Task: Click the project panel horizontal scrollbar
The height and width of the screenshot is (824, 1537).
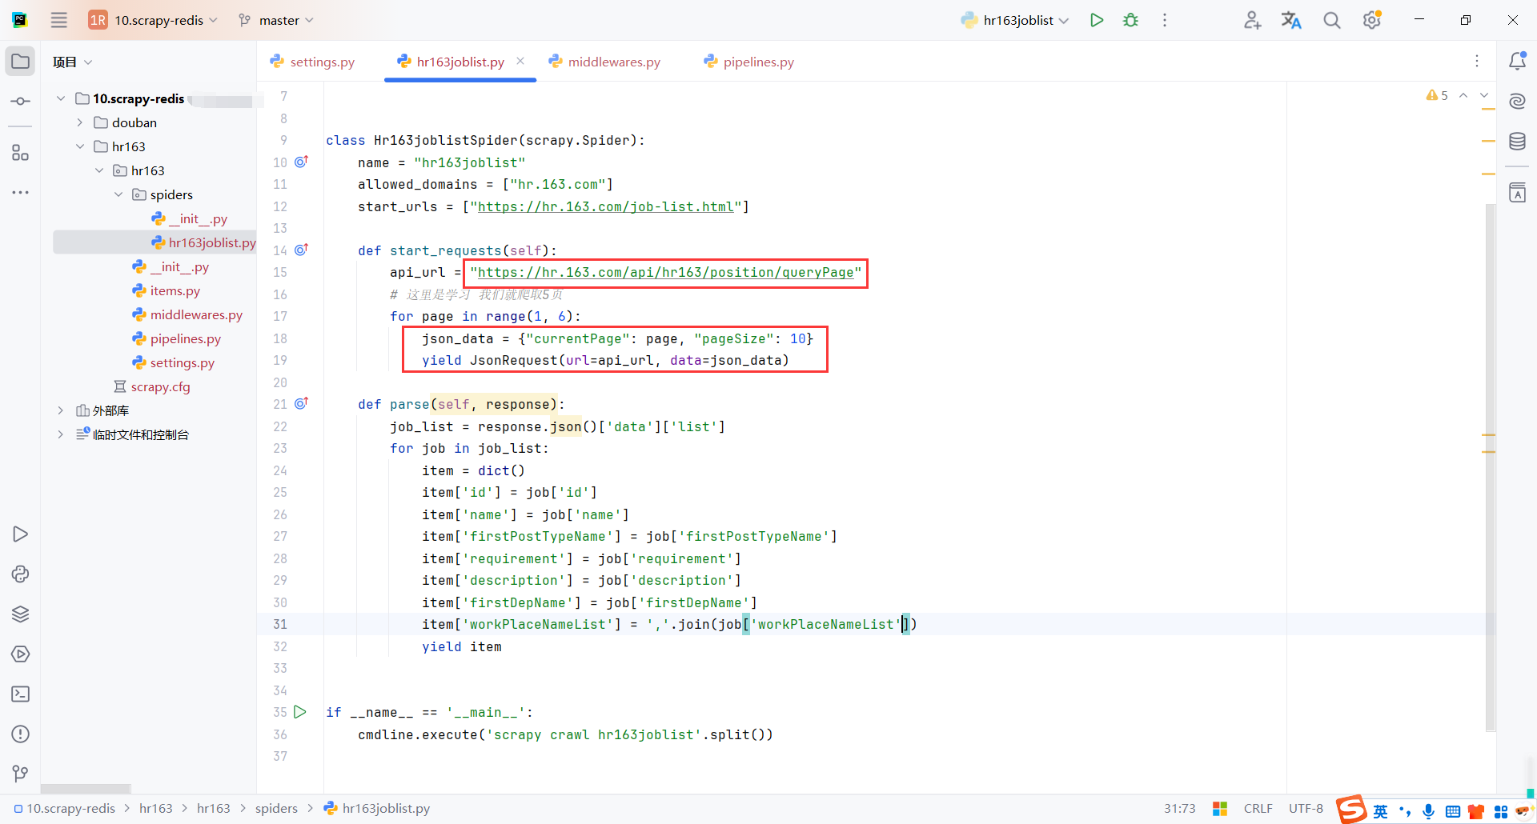Action: point(86,788)
